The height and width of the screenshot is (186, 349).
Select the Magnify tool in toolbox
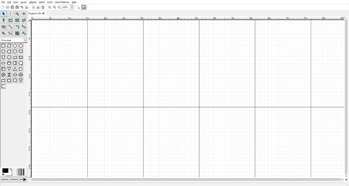tap(17, 14)
